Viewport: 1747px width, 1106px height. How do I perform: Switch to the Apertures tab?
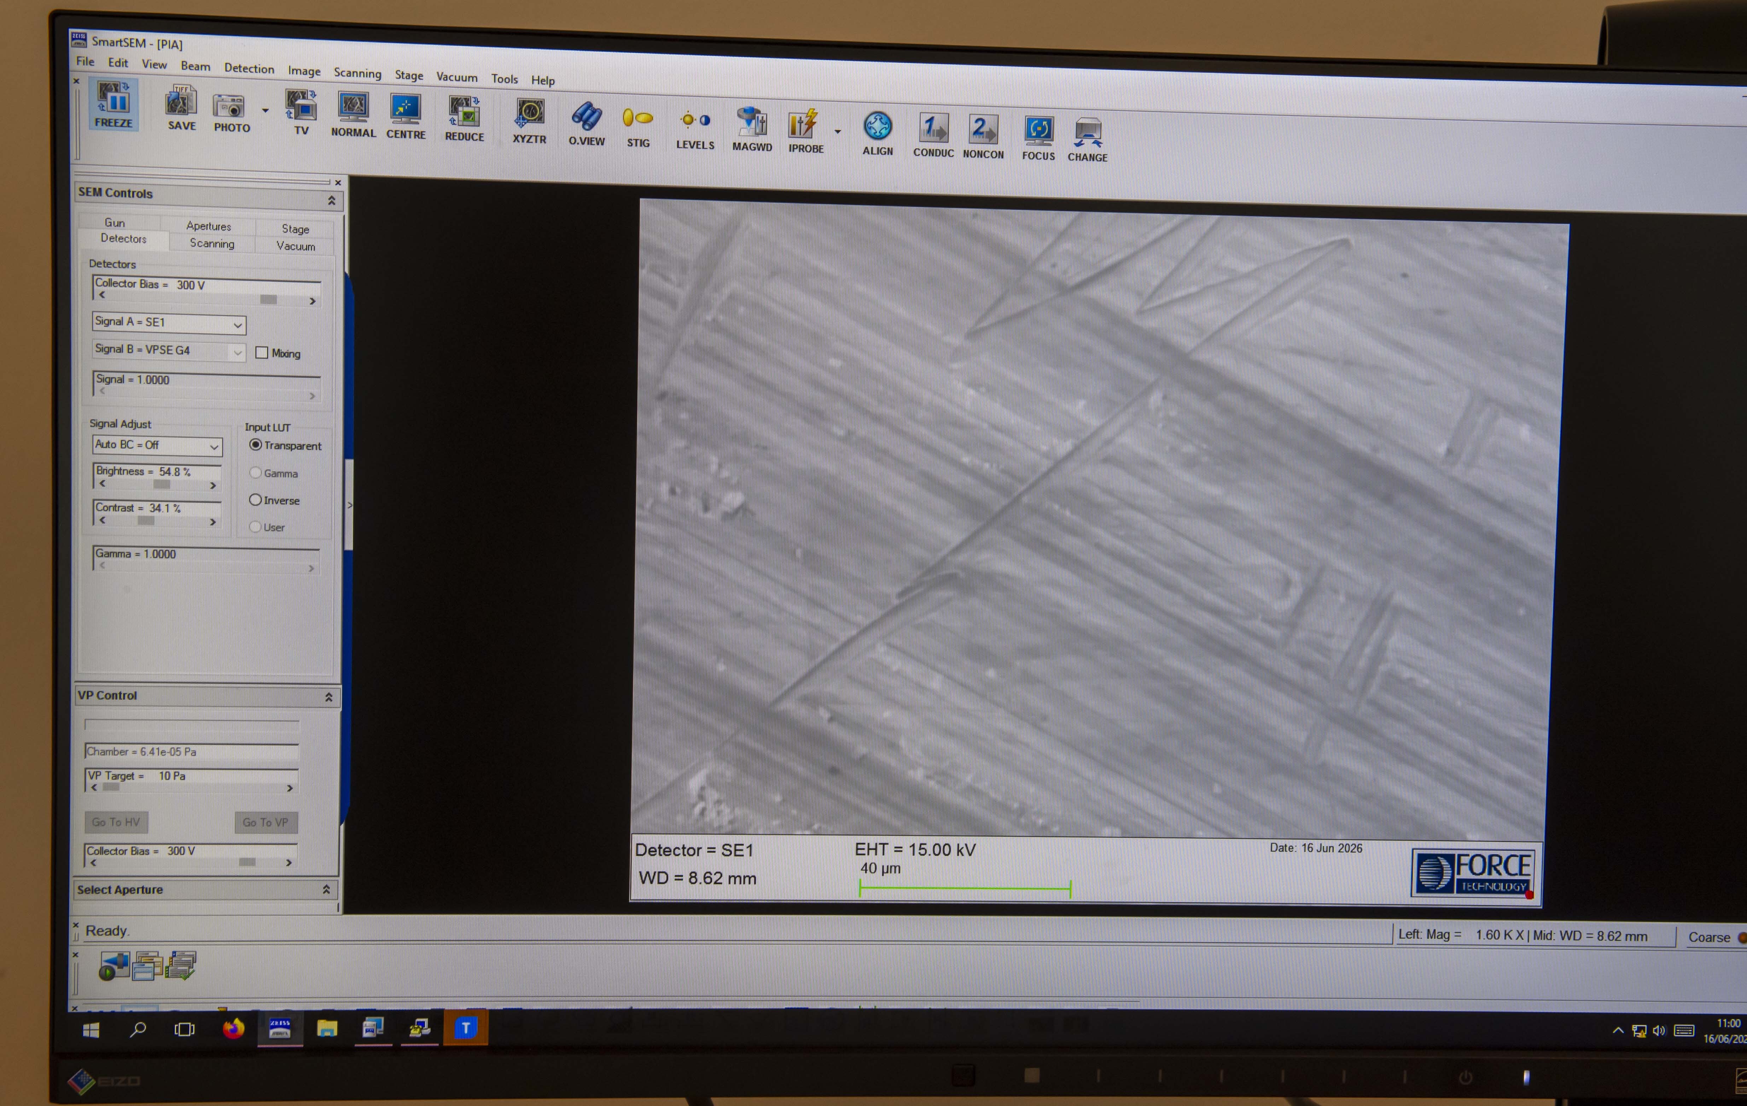point(209,226)
